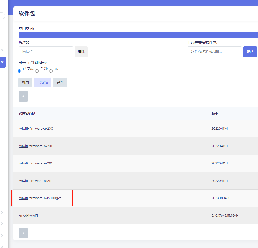
Task: Focus the 筛选器 filter input field
Action: pos(46,52)
